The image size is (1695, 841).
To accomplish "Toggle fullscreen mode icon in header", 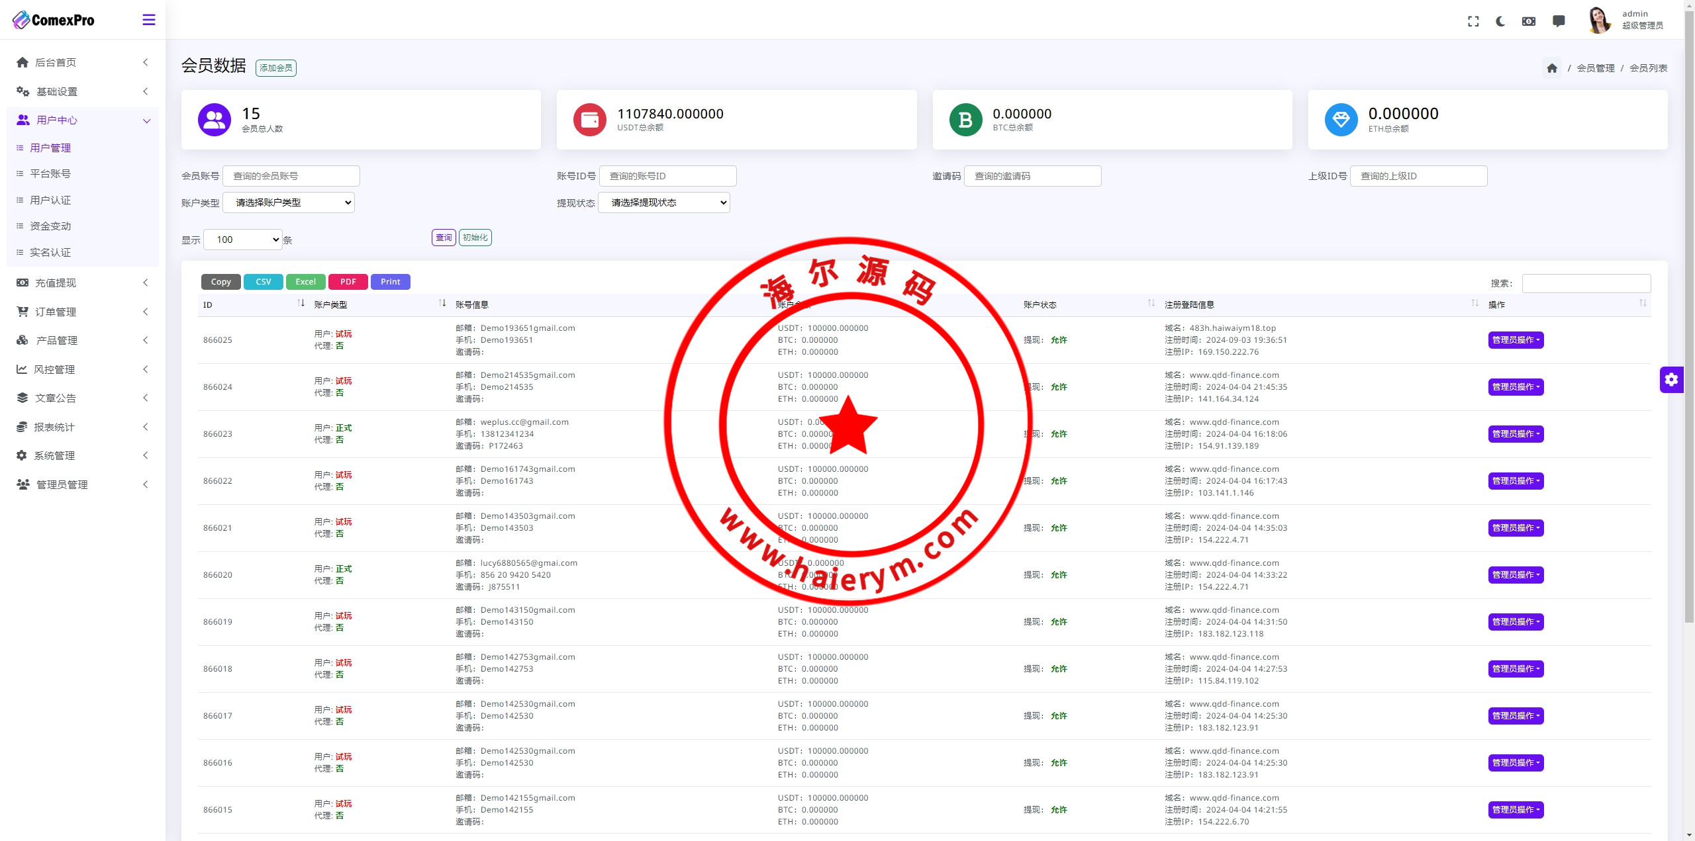I will click(1473, 21).
